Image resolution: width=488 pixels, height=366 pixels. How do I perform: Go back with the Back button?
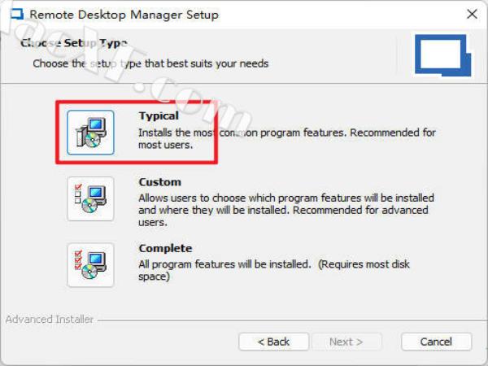pos(273,342)
